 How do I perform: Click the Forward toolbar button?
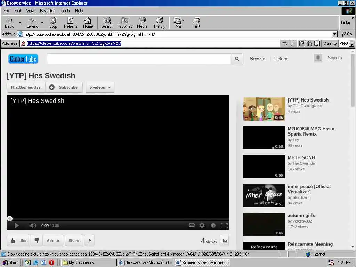point(31,23)
